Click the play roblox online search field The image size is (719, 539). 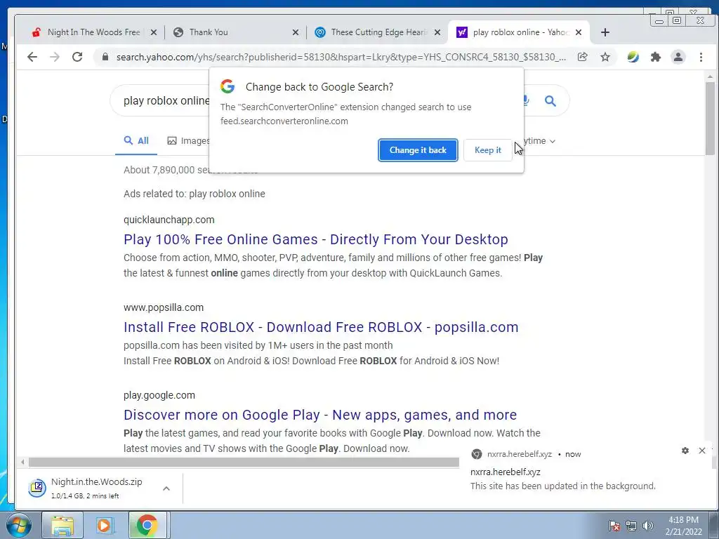166,100
